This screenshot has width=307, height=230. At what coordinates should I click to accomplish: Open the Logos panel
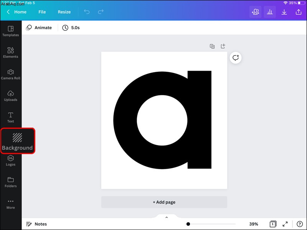point(11,161)
